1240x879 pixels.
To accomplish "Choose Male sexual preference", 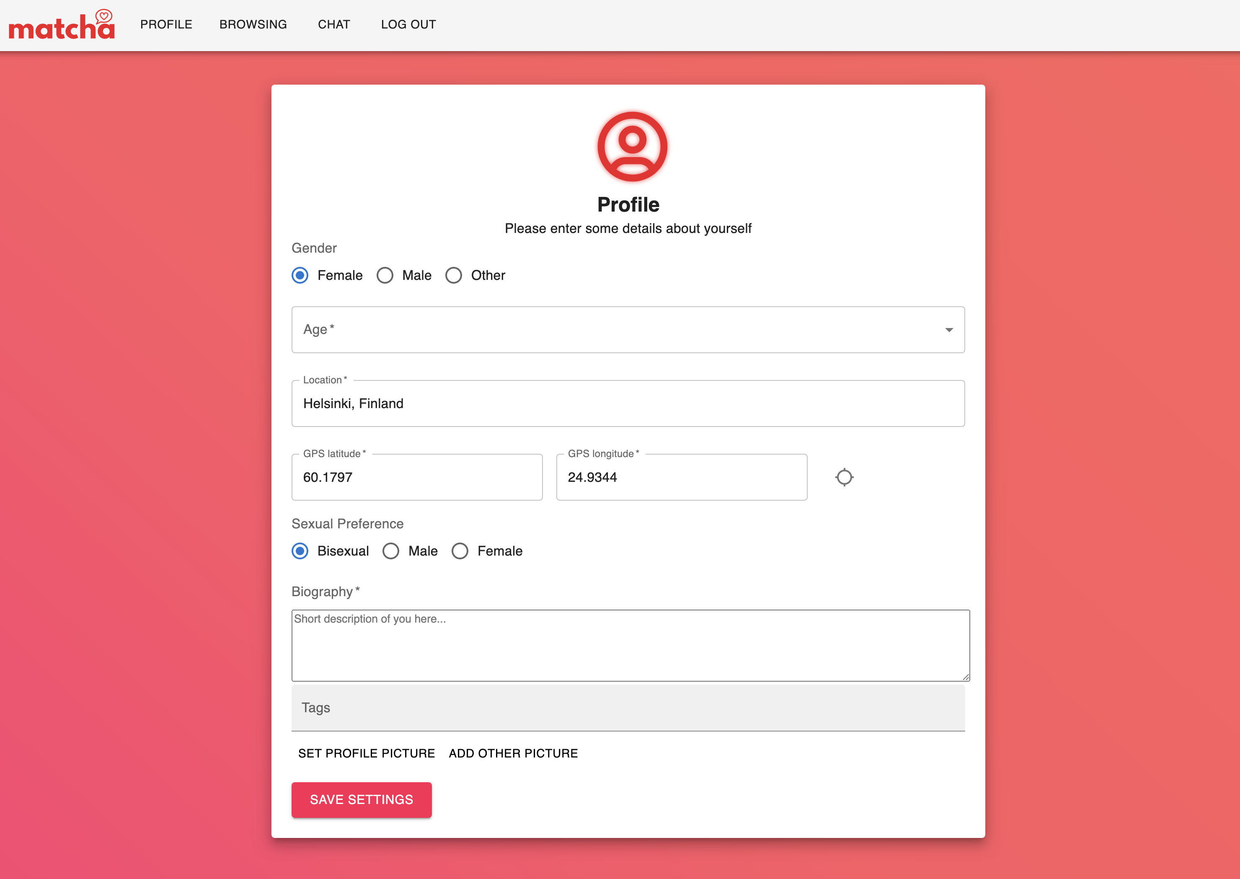I will (x=391, y=551).
